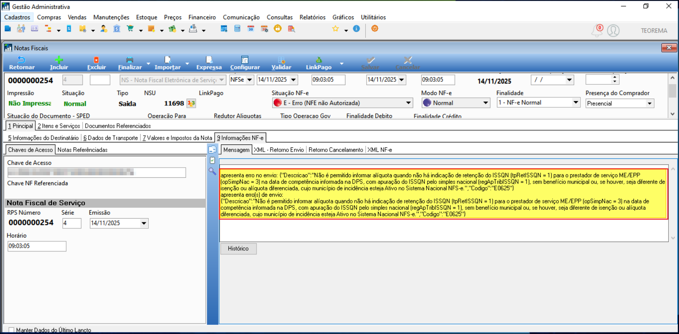Click the shopping cart icon in toolbar
This screenshot has width=679, height=334.
click(130, 29)
